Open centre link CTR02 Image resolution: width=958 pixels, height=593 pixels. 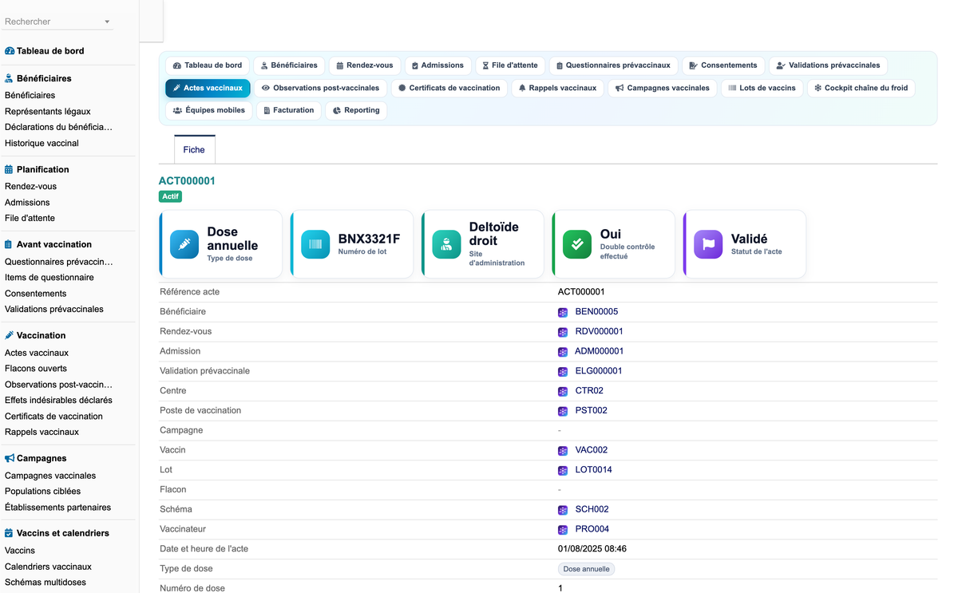(589, 392)
